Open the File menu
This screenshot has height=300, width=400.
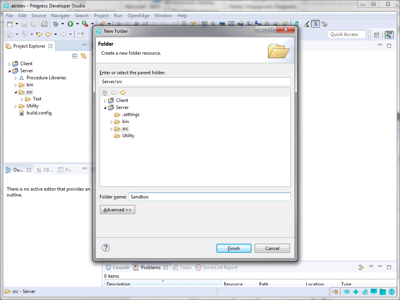tap(9, 16)
